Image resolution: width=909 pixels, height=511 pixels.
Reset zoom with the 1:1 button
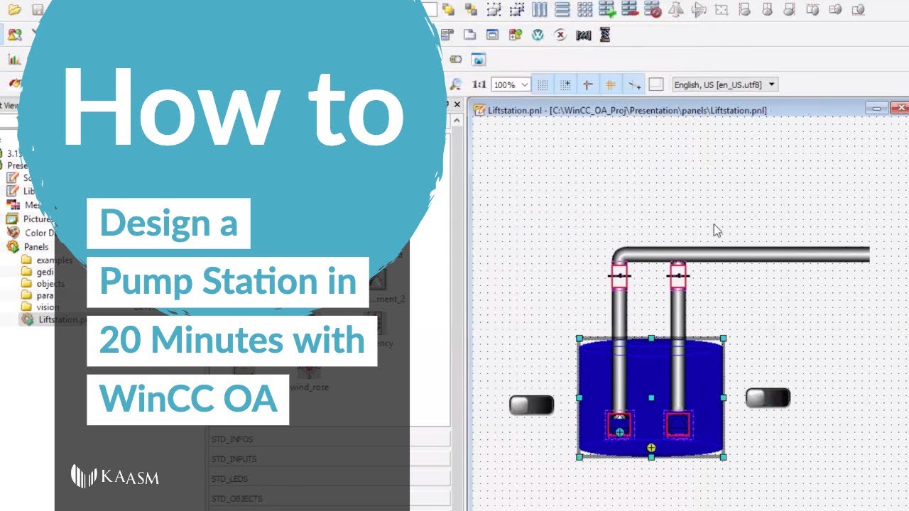[x=479, y=84]
